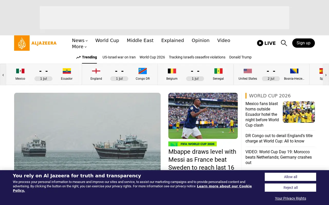Click Reject all cookies button
329x205 pixels.
[x=290, y=188]
